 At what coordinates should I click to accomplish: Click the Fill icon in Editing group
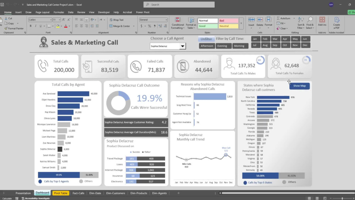278,23
